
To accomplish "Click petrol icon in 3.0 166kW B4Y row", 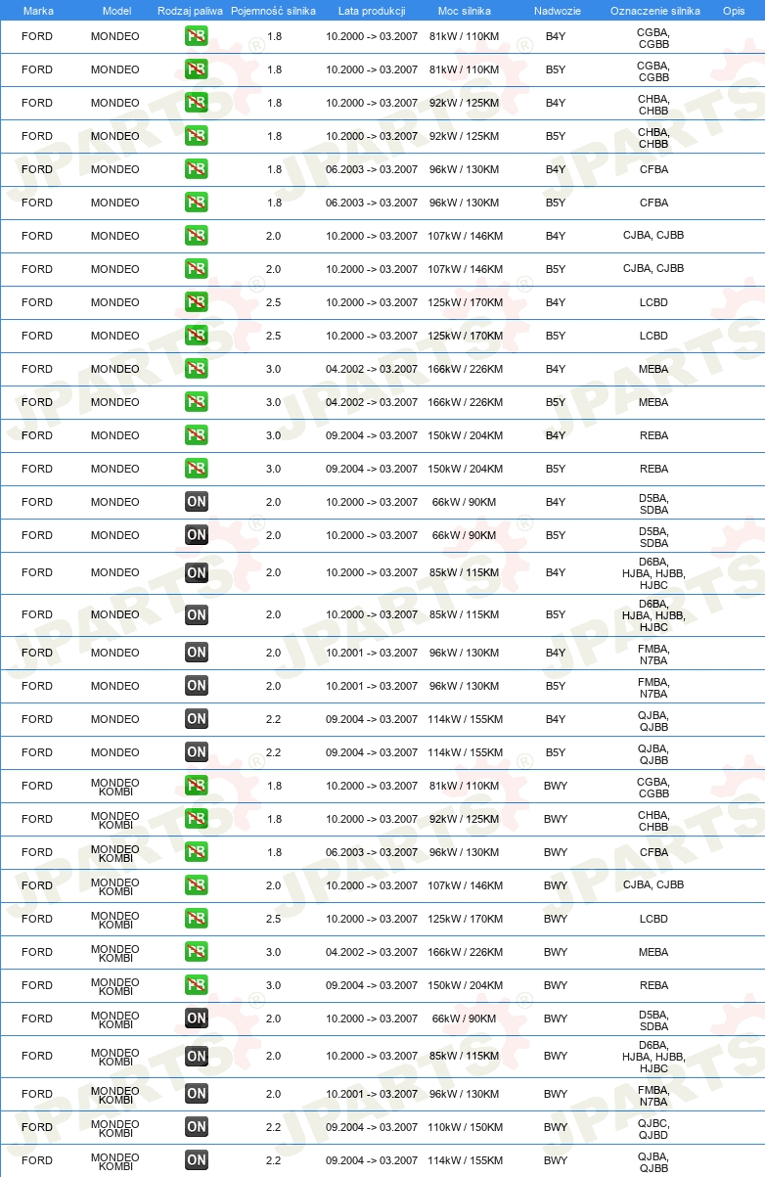I will 196,370.
